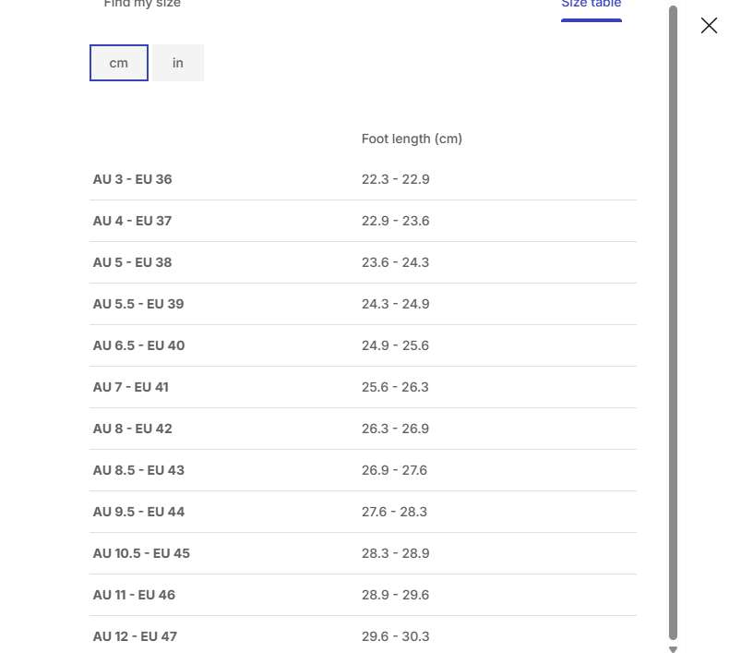Viewport: 741px width, 653px height.
Task: Click the AU 7 - EU 41 row
Action: click(131, 387)
